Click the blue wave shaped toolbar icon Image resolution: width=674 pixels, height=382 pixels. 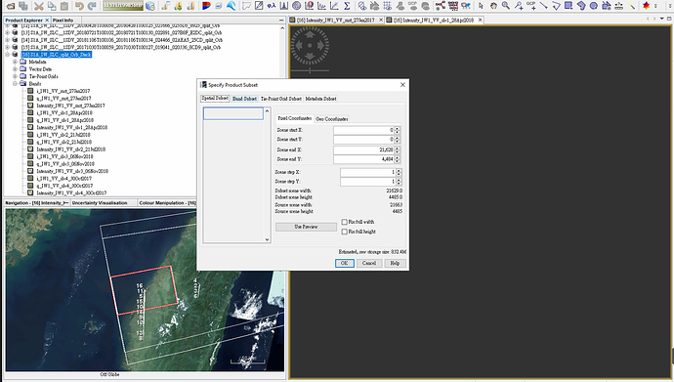[232, 6]
